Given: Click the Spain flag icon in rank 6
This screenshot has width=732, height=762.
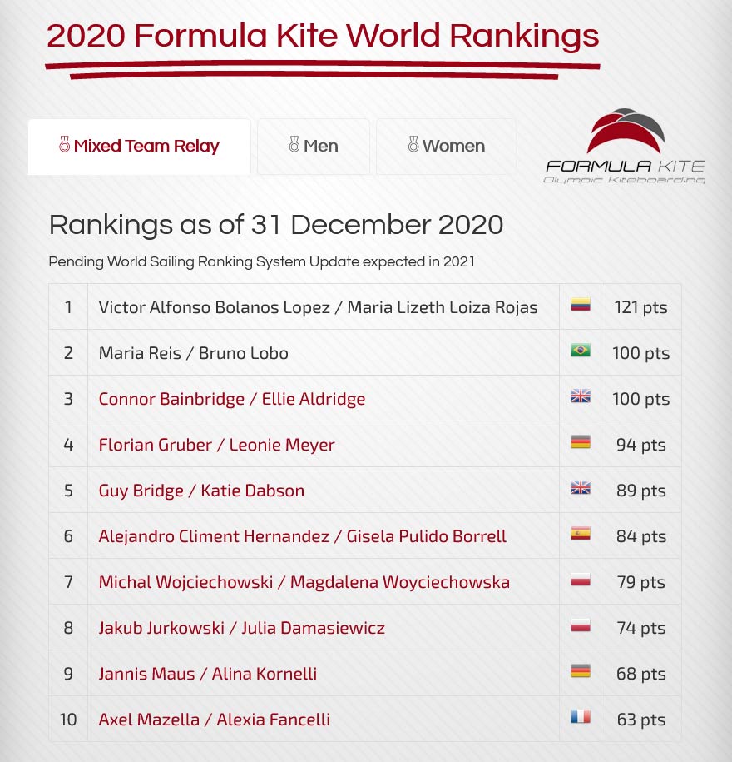Looking at the screenshot, I should tap(580, 534).
